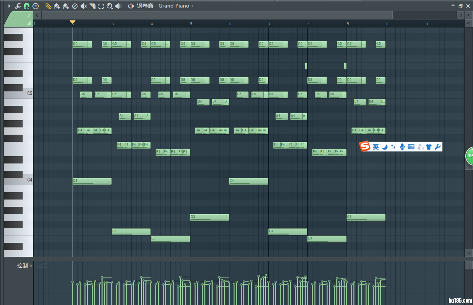473x305 pixels.
Task: Open the wrench Tools menu
Action: coord(18,6)
